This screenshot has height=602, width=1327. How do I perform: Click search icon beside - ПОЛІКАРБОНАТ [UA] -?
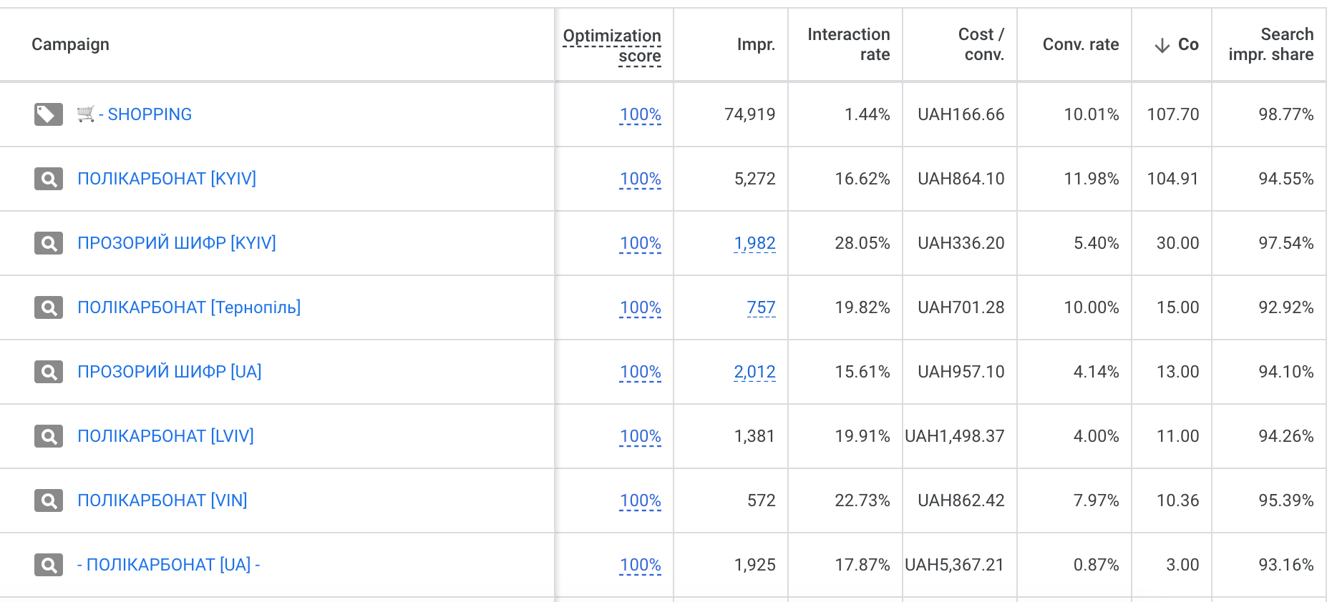click(x=49, y=565)
